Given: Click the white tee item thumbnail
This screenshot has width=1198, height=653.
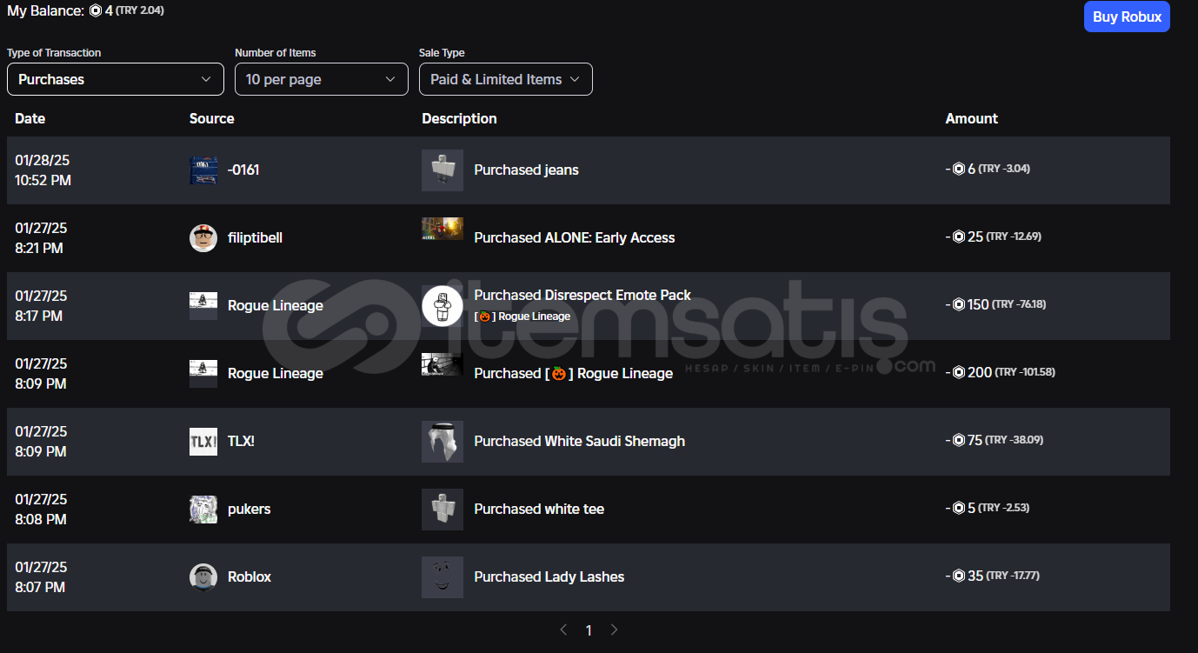Looking at the screenshot, I should point(443,510).
